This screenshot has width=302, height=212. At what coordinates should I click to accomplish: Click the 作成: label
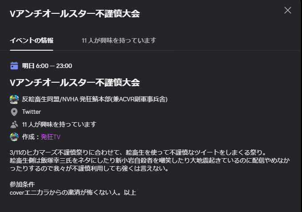point(31,137)
